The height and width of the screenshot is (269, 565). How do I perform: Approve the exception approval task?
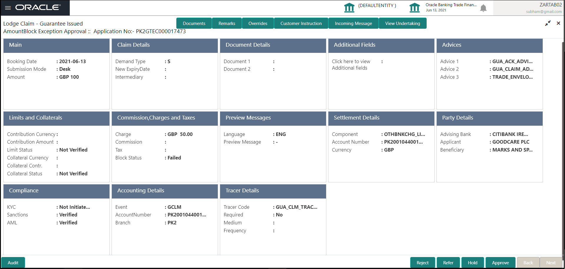coord(500,262)
